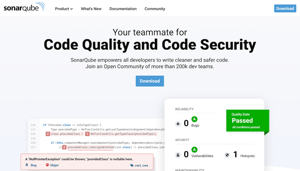Click the green A rating above Bugs
Screen dimensions: 300x171
click(194, 119)
